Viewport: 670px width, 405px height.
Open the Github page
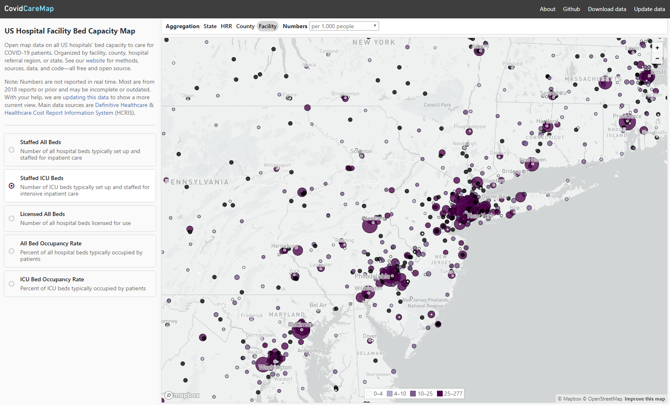571,9
